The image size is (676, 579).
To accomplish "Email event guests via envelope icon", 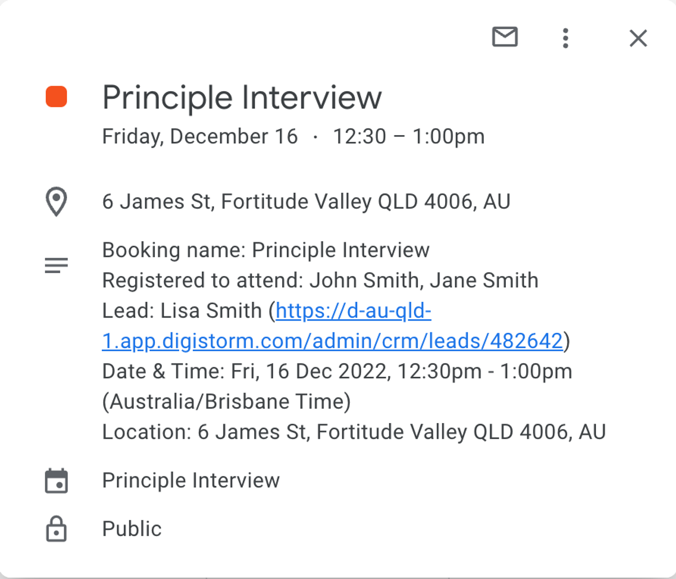I will click(505, 37).
